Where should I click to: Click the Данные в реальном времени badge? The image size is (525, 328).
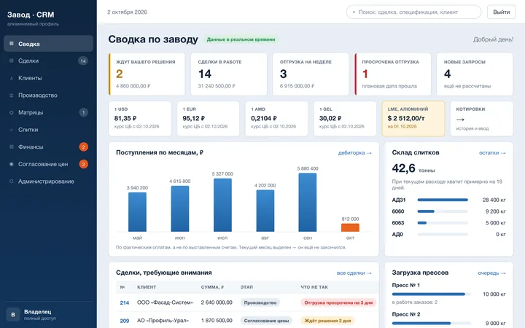[241, 39]
